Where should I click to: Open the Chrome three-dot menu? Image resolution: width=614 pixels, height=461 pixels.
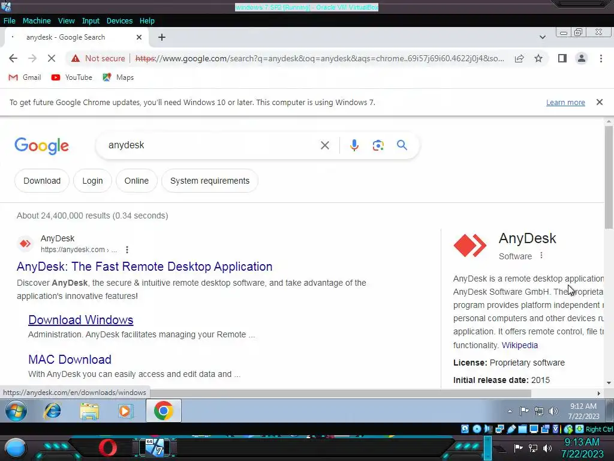click(x=601, y=58)
